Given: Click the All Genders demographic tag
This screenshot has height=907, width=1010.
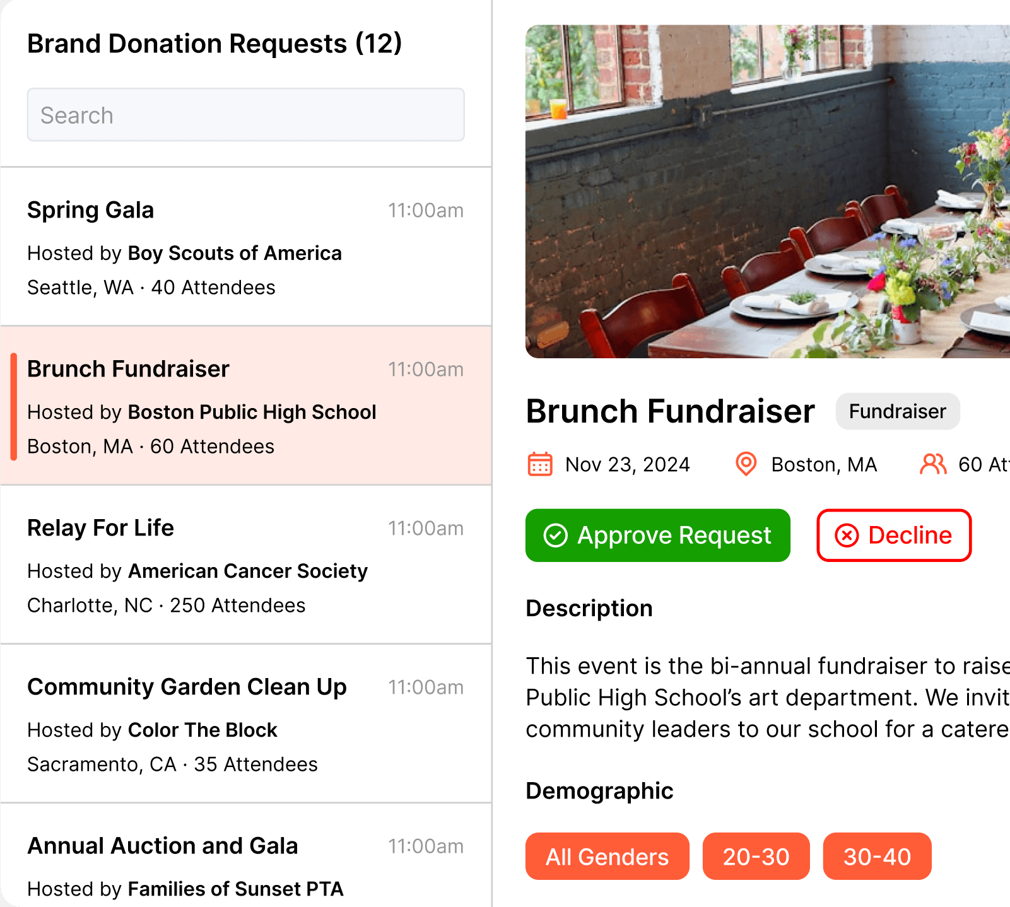Looking at the screenshot, I should pos(607,856).
